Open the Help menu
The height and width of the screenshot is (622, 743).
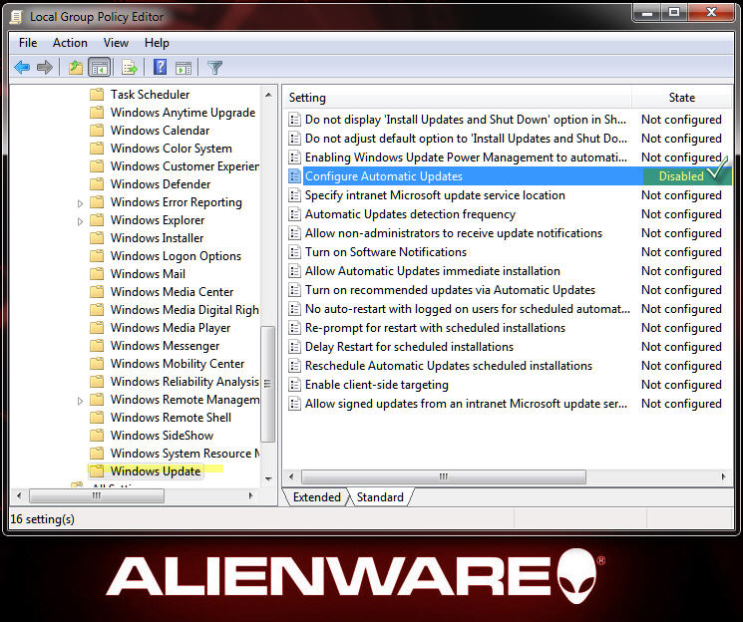(x=157, y=43)
